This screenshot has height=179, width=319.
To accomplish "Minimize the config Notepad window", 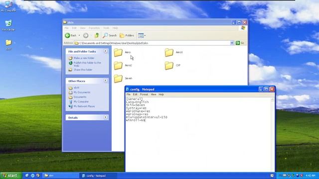I will [x=261, y=89].
